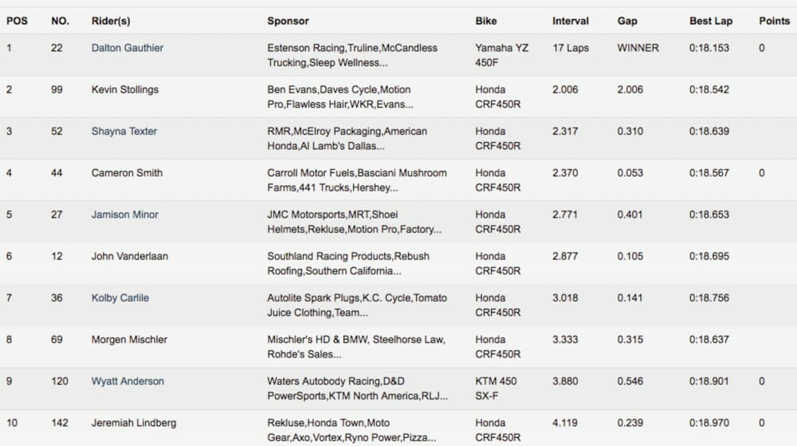Select the Rider(s) column header
Viewport: 797px width, 446px height.
coord(109,21)
